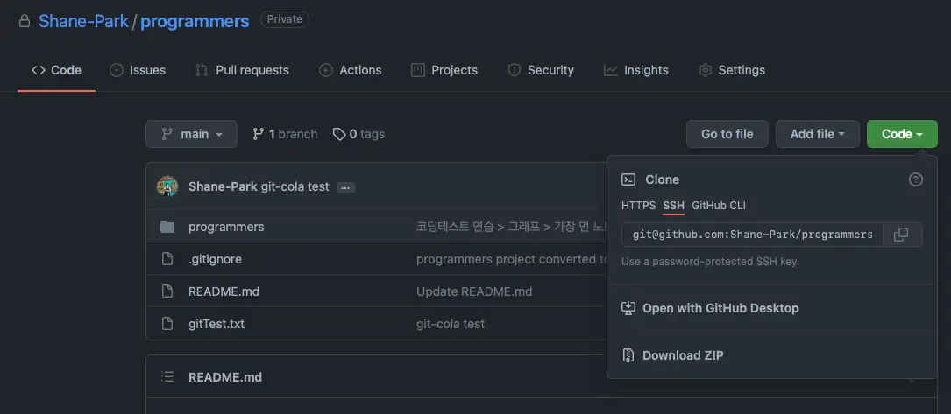Viewport: 951px width, 414px height.
Task: Click the terminal icon next to Clone
Action: (x=629, y=179)
